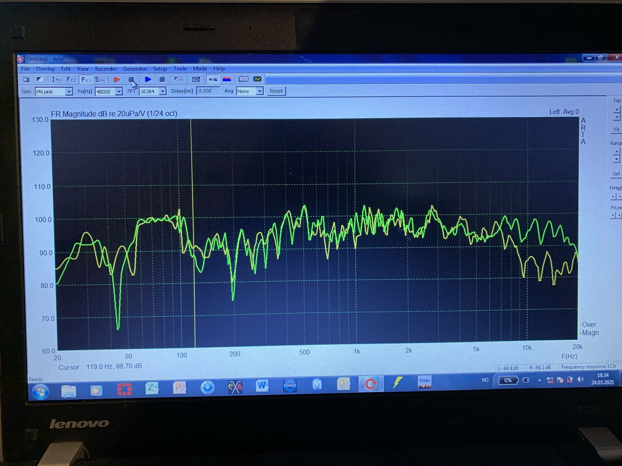Decrease Range with the down arrow
The height and width of the screenshot is (466, 622).
pos(616,159)
